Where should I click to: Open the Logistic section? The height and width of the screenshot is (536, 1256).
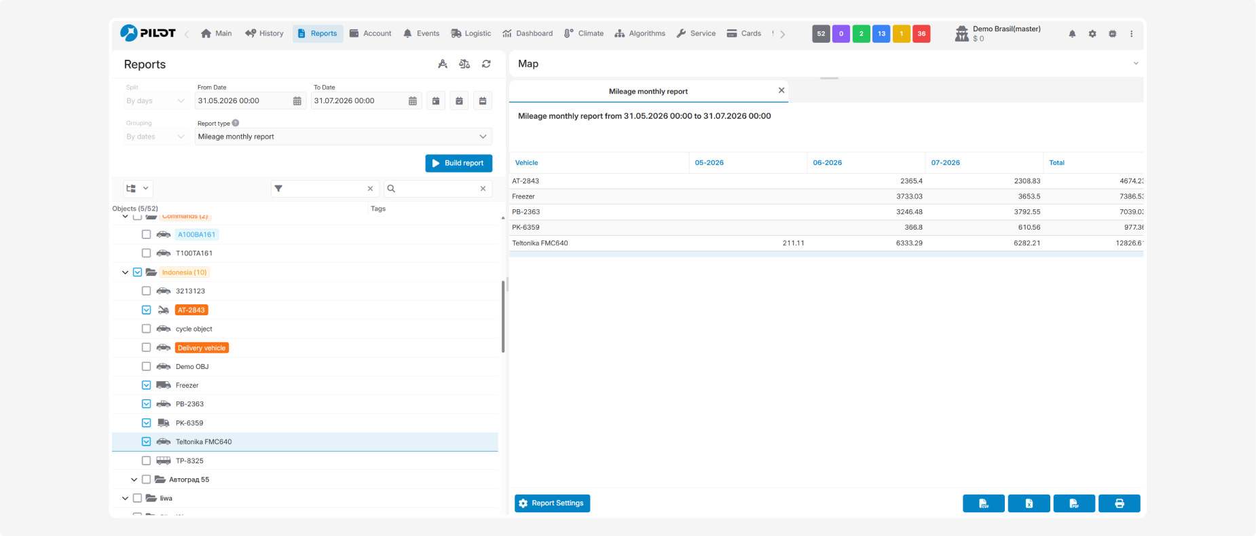point(470,33)
